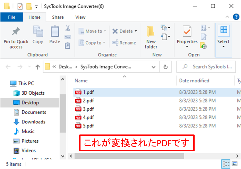Click the Paste icon in the ribbon

(x=55, y=35)
